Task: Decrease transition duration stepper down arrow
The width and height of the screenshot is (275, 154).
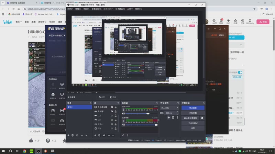Action: (177, 114)
